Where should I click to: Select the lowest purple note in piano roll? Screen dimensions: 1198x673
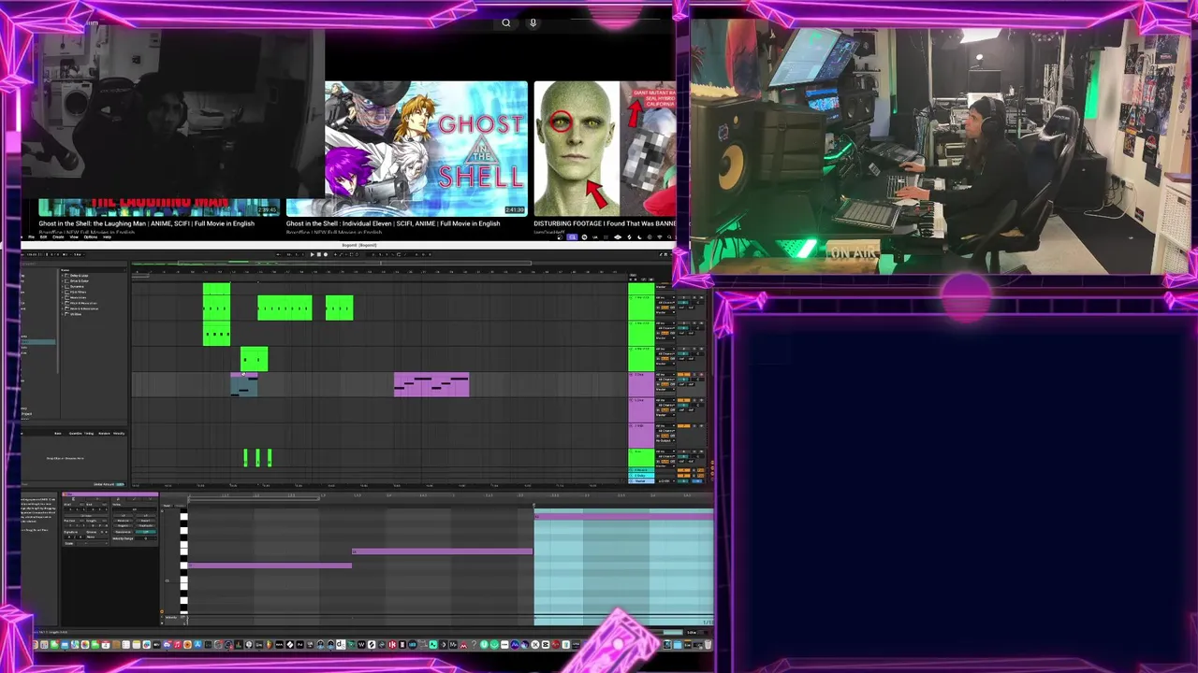pyautogui.click(x=270, y=565)
